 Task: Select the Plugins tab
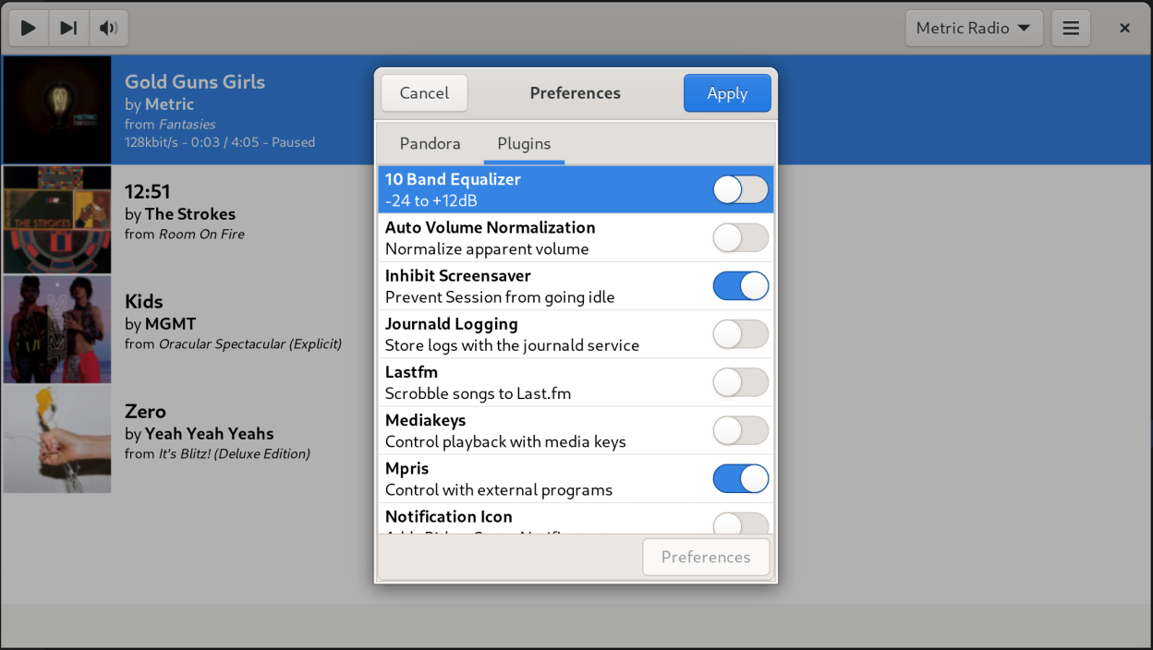524,144
